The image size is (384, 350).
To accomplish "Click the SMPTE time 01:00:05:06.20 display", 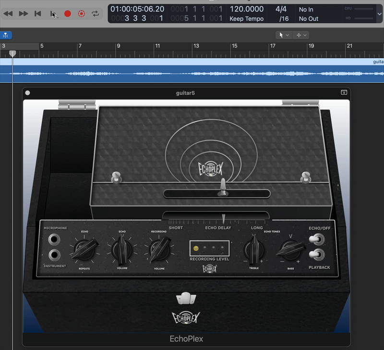I will click(137, 9).
